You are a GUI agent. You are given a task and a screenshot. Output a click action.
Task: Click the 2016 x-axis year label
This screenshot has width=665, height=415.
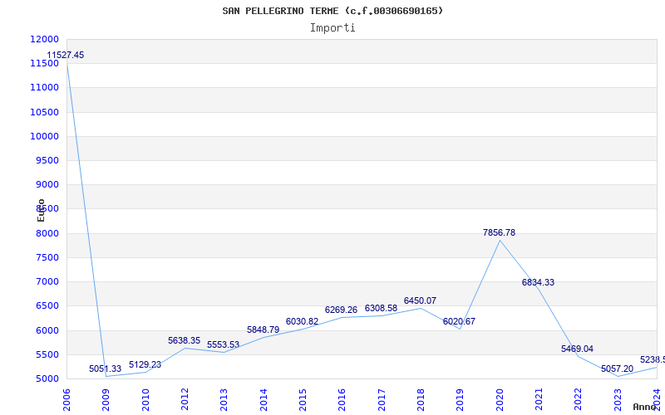coord(342,400)
